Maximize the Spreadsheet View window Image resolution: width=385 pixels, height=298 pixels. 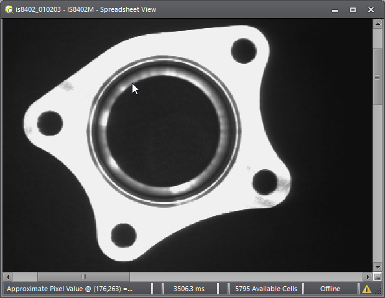(353, 9)
